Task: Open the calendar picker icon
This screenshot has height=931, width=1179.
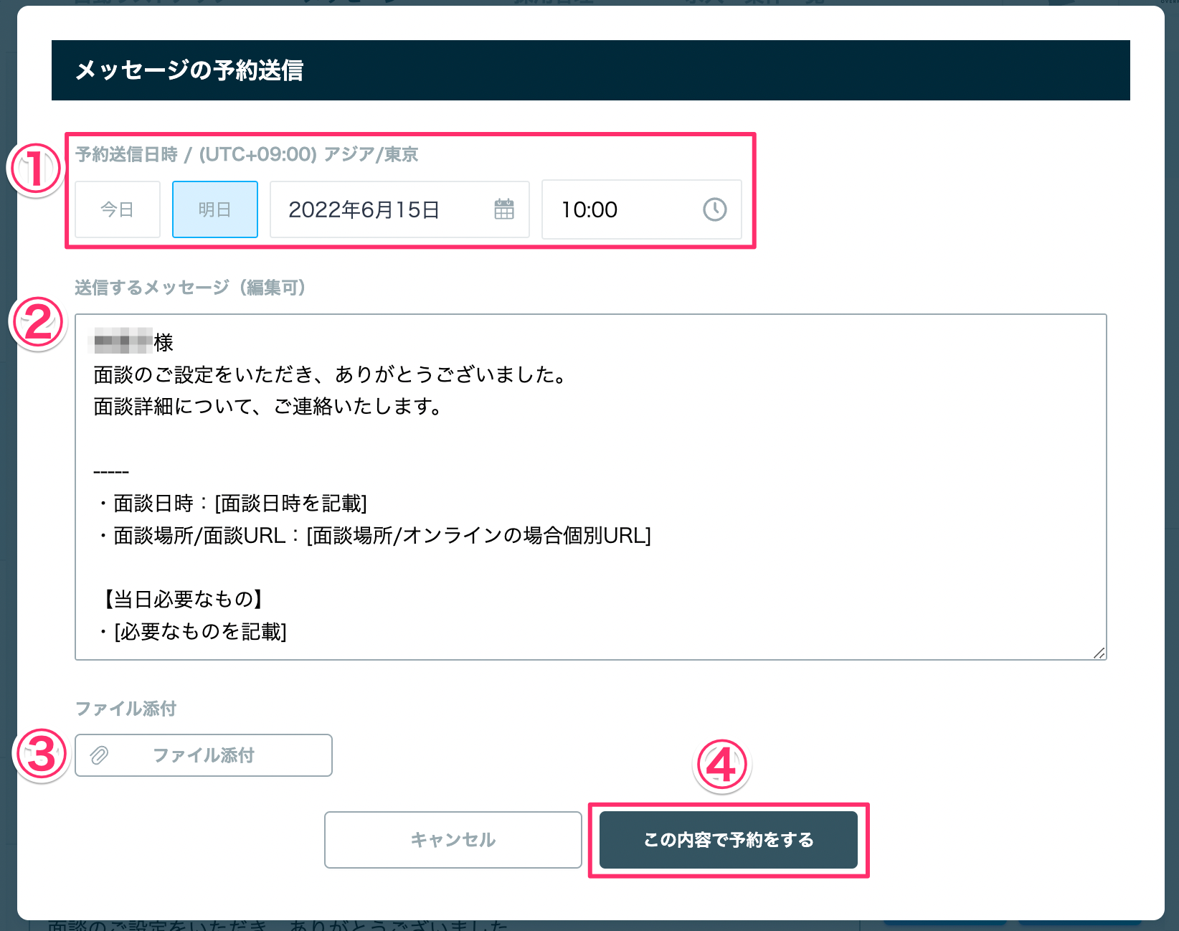Action: click(x=504, y=209)
